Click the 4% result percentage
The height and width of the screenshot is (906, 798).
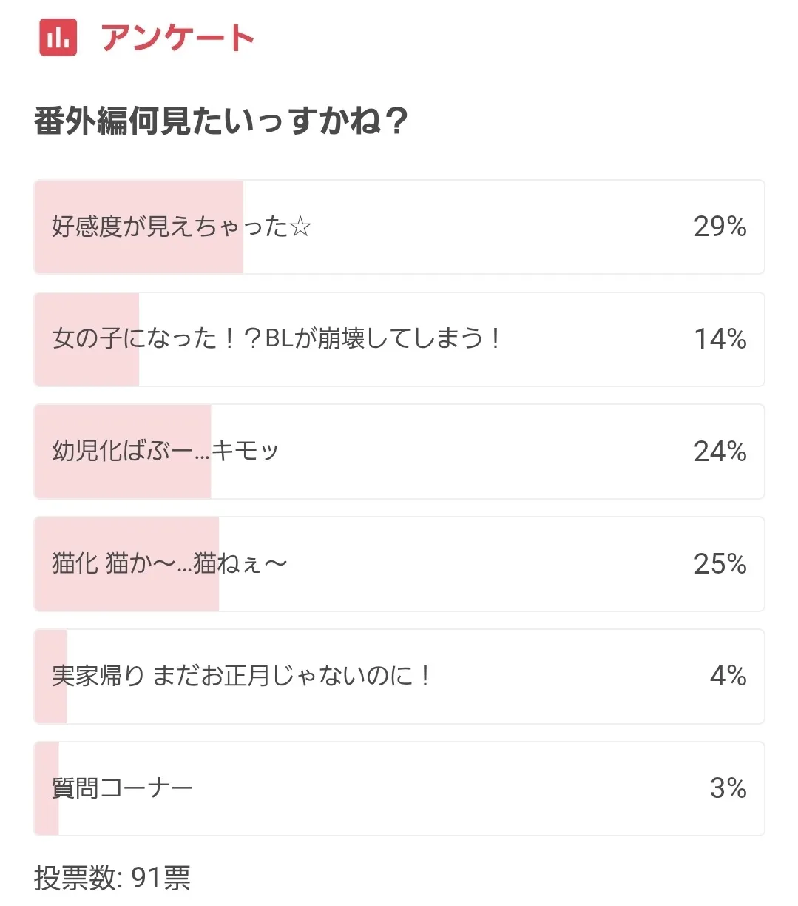point(728,676)
